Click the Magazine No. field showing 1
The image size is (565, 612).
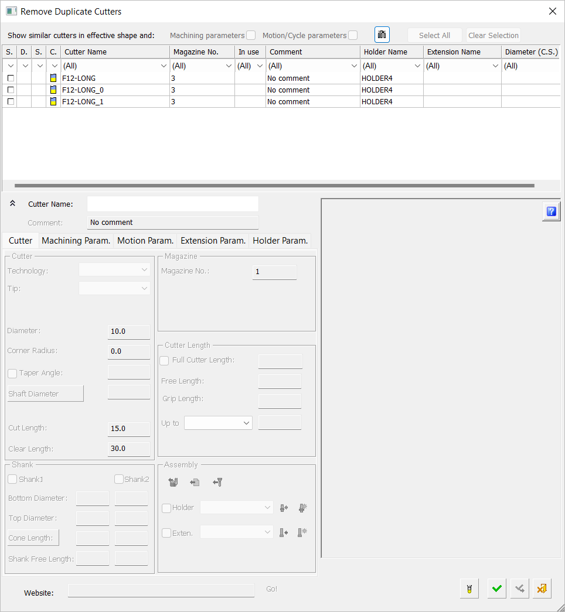pyautogui.click(x=275, y=272)
